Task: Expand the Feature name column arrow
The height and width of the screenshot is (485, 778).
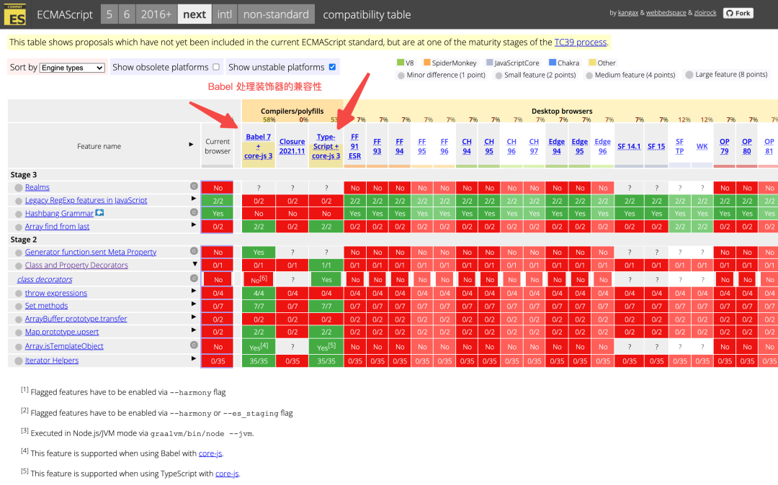Action: pyautogui.click(x=191, y=144)
